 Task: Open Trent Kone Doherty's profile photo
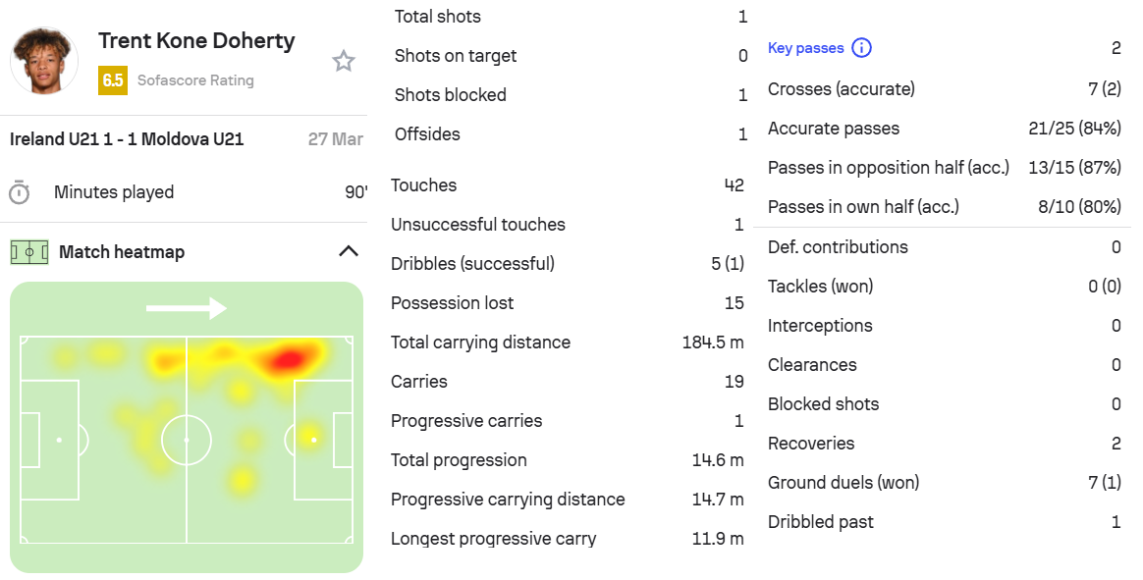(43, 61)
